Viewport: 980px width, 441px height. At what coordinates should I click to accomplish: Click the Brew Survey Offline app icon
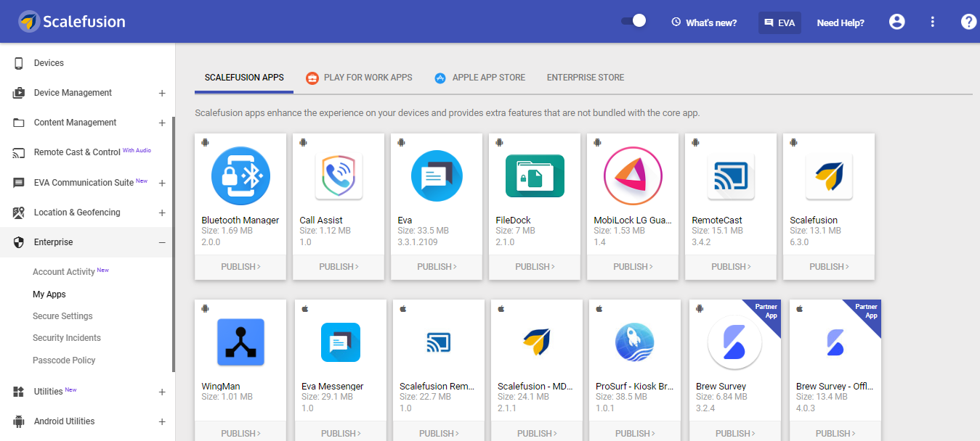[x=835, y=342]
